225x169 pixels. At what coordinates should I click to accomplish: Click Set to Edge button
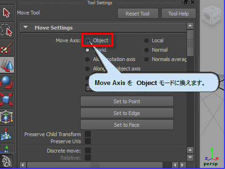127,113
